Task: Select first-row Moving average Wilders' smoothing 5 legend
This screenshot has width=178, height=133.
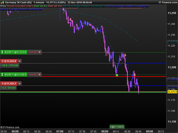Action: (x=128, y=6)
